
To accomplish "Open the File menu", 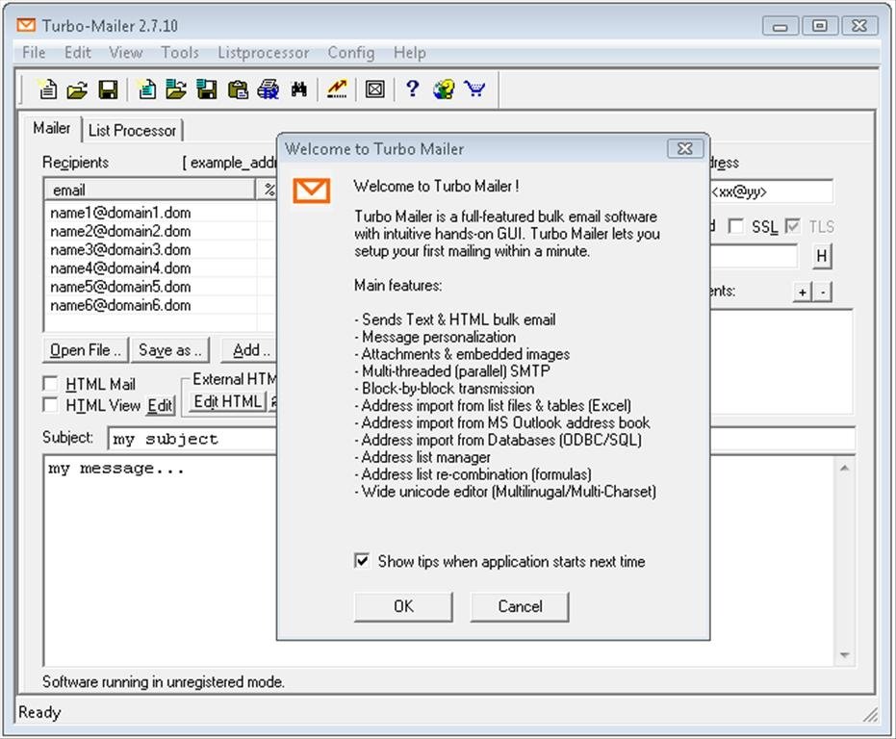I will coord(34,53).
